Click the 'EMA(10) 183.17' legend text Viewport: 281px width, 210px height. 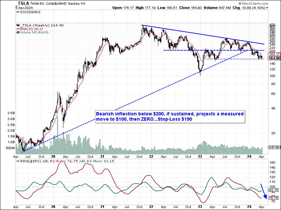(31, 29)
